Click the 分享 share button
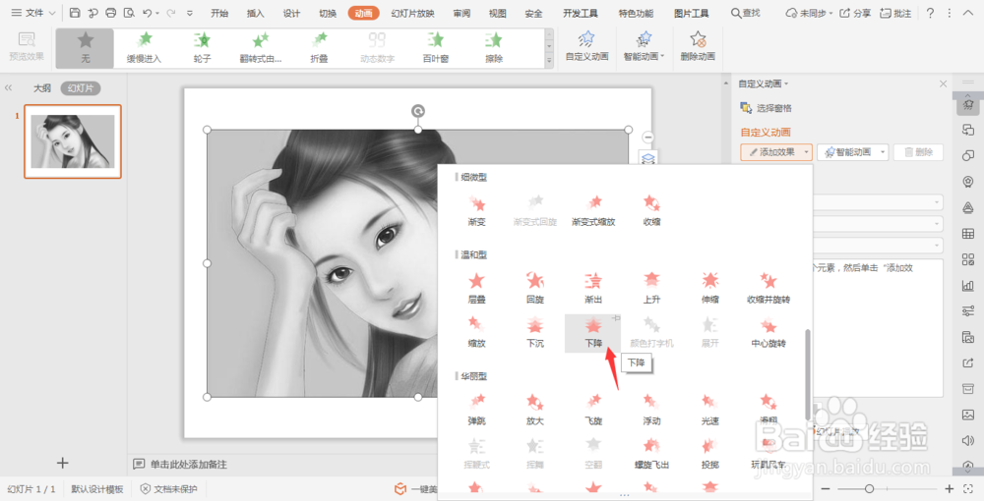The width and height of the screenshot is (984, 501). pyautogui.click(x=855, y=13)
